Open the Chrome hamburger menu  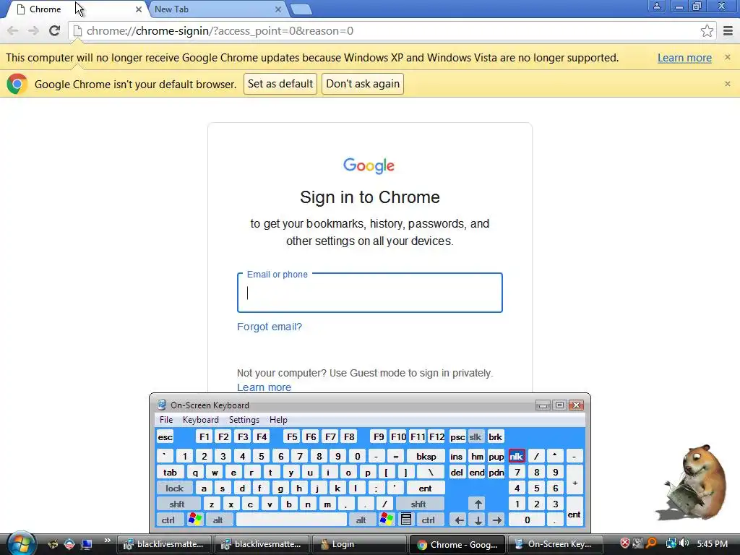[728, 30]
